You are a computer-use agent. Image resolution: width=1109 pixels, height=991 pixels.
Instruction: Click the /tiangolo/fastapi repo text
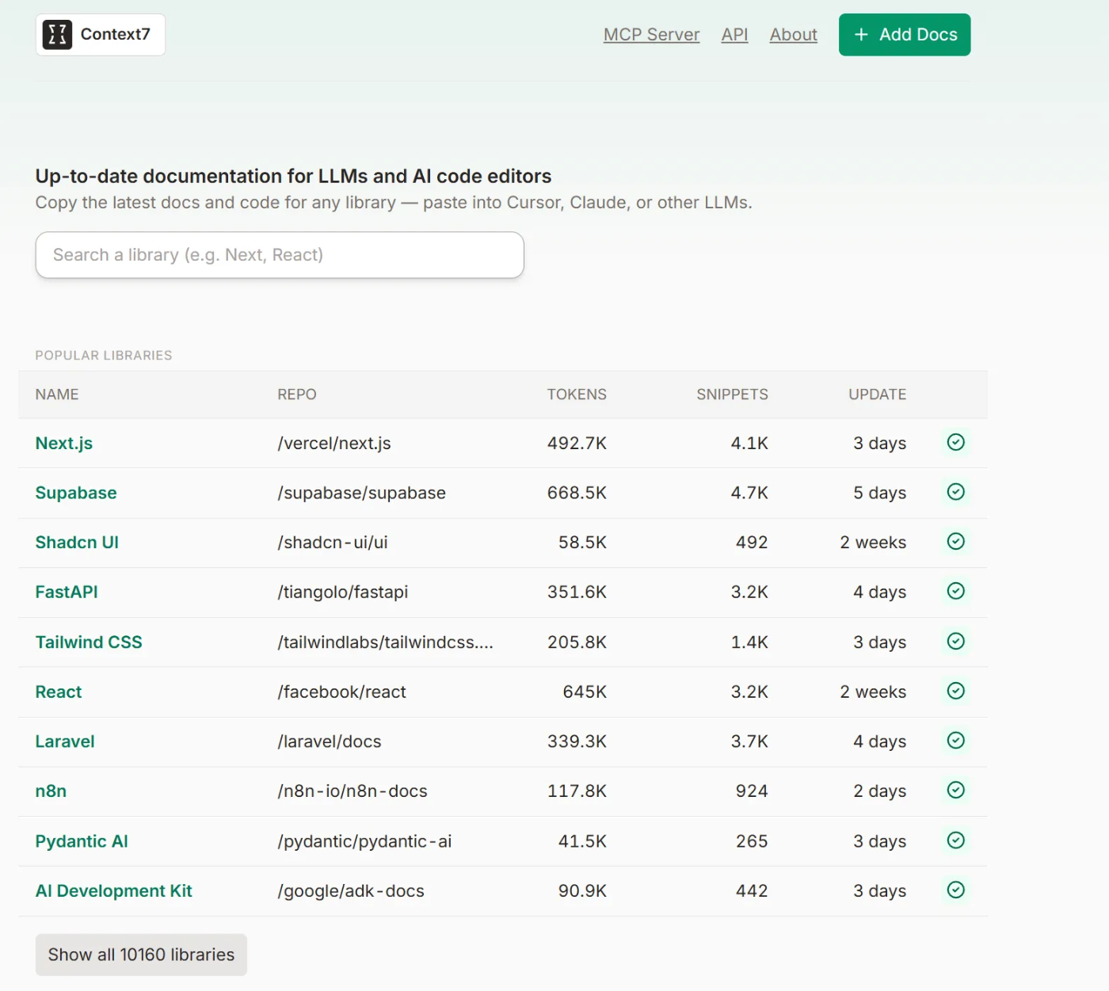[343, 593]
